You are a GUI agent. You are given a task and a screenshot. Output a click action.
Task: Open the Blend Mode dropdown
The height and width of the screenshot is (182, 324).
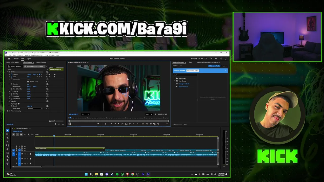pos(35,108)
